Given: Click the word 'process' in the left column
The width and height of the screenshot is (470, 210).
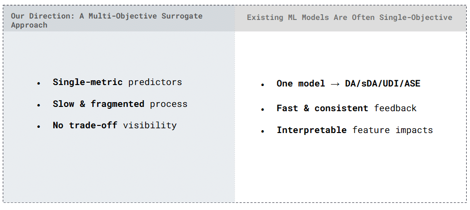Looking at the screenshot, I should click(x=168, y=104).
